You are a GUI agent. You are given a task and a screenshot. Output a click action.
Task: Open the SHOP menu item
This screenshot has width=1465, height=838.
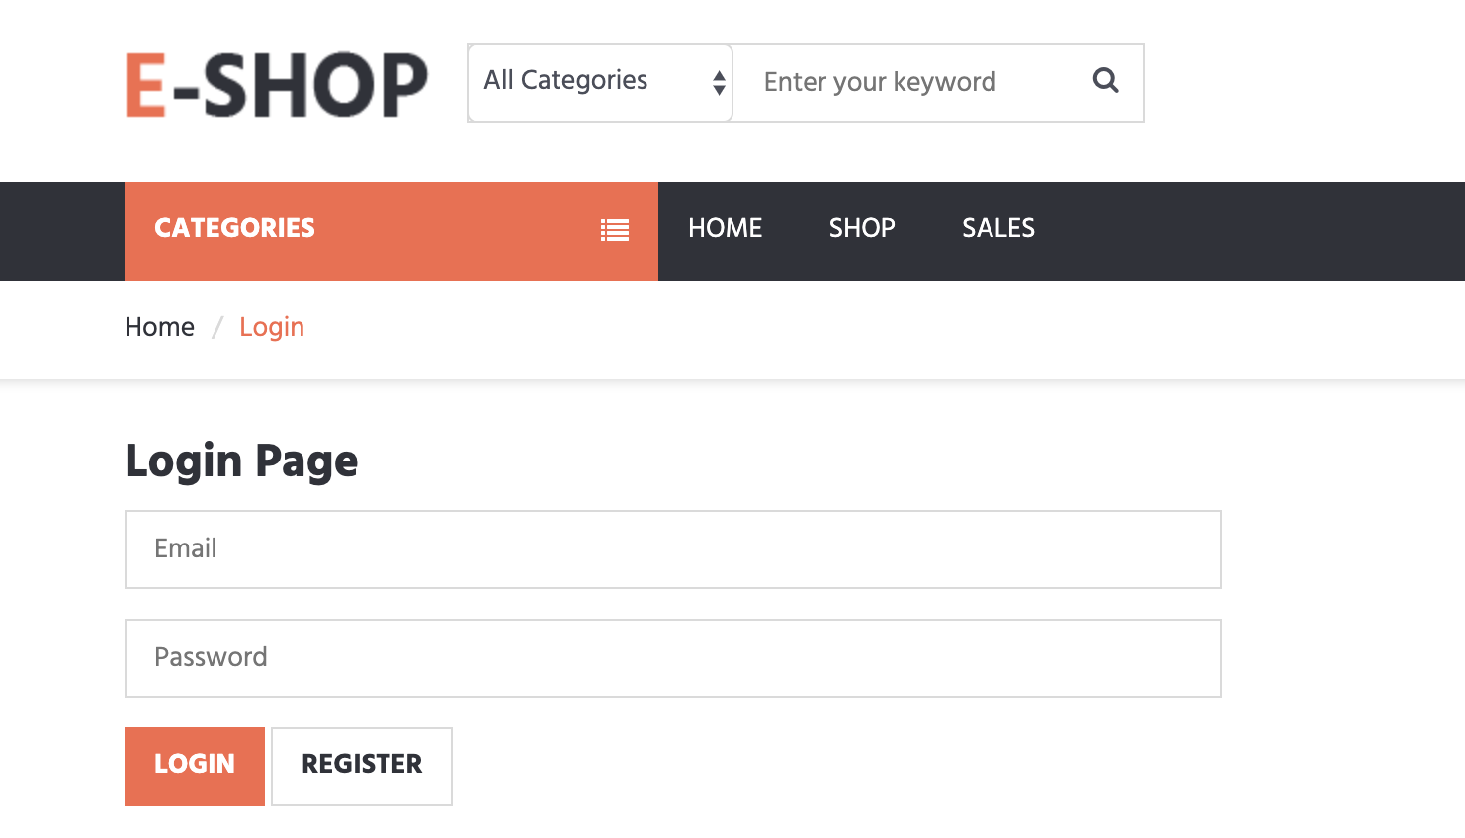[861, 228]
